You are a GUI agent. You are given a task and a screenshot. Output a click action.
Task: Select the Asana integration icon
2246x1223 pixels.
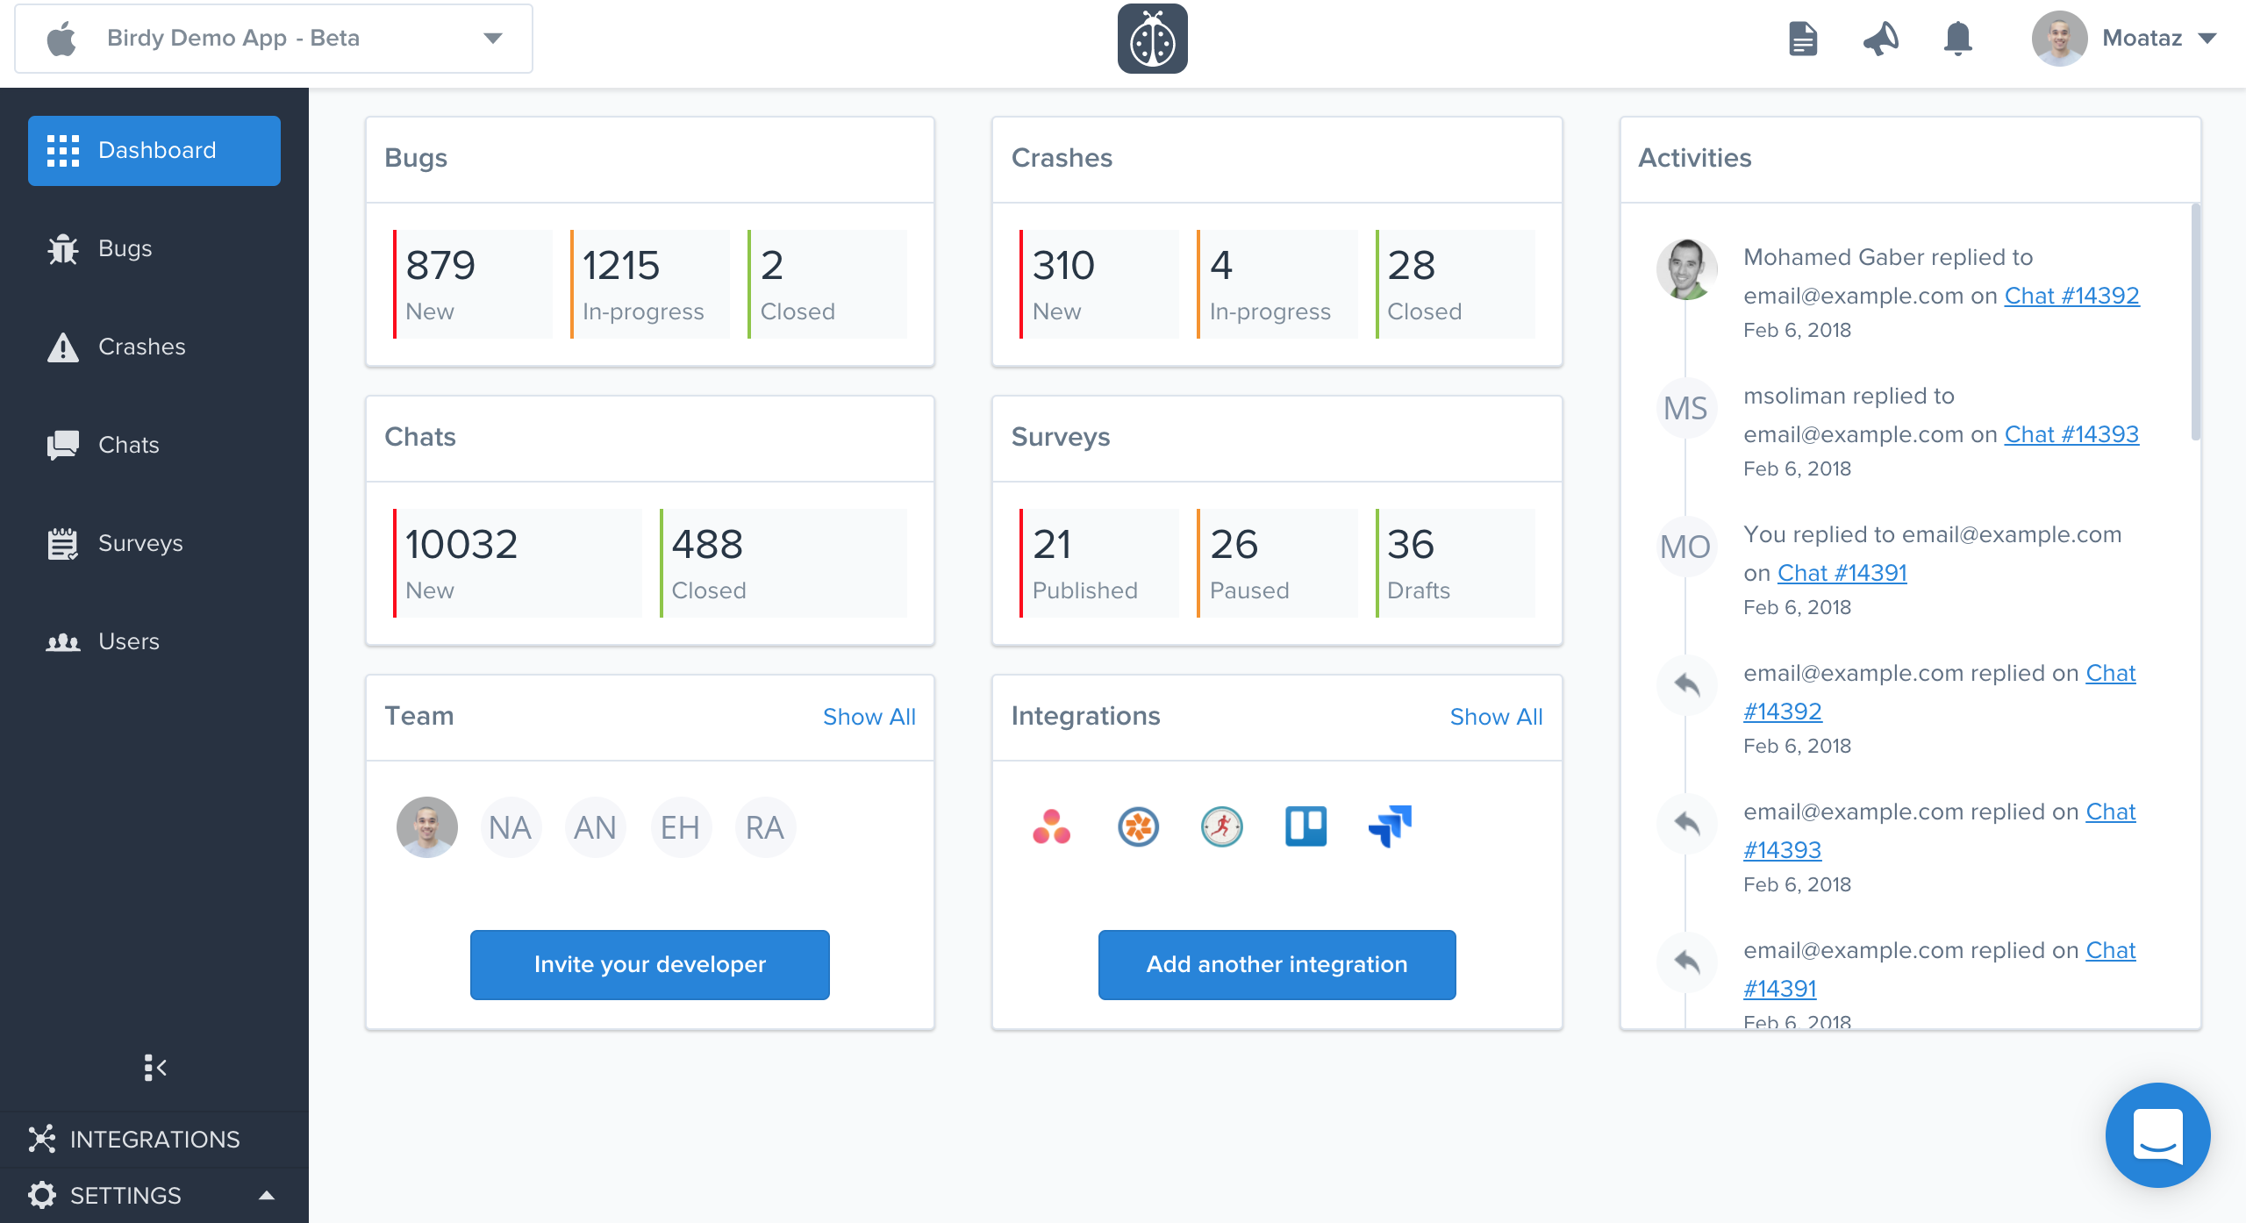pos(1051,826)
